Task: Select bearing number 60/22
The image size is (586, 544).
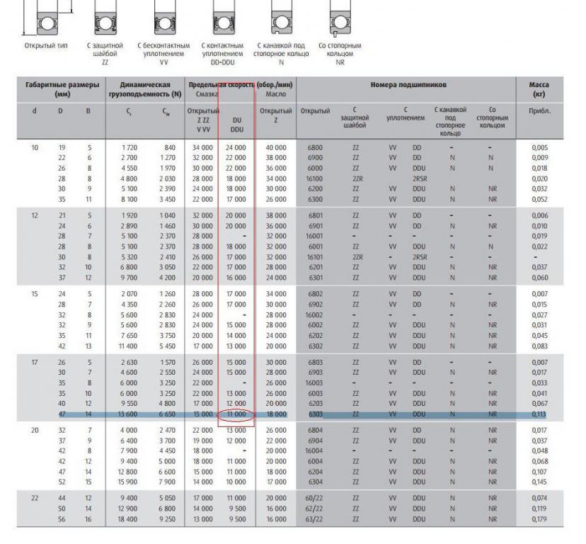Action: coord(314,499)
